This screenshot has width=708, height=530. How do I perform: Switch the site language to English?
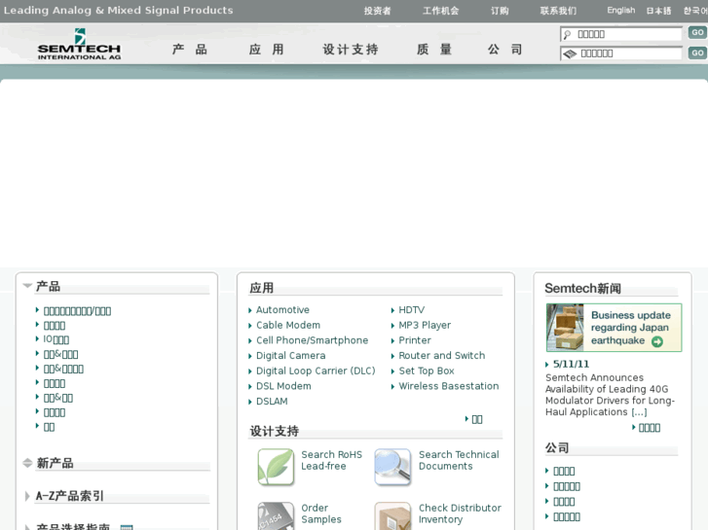621,11
